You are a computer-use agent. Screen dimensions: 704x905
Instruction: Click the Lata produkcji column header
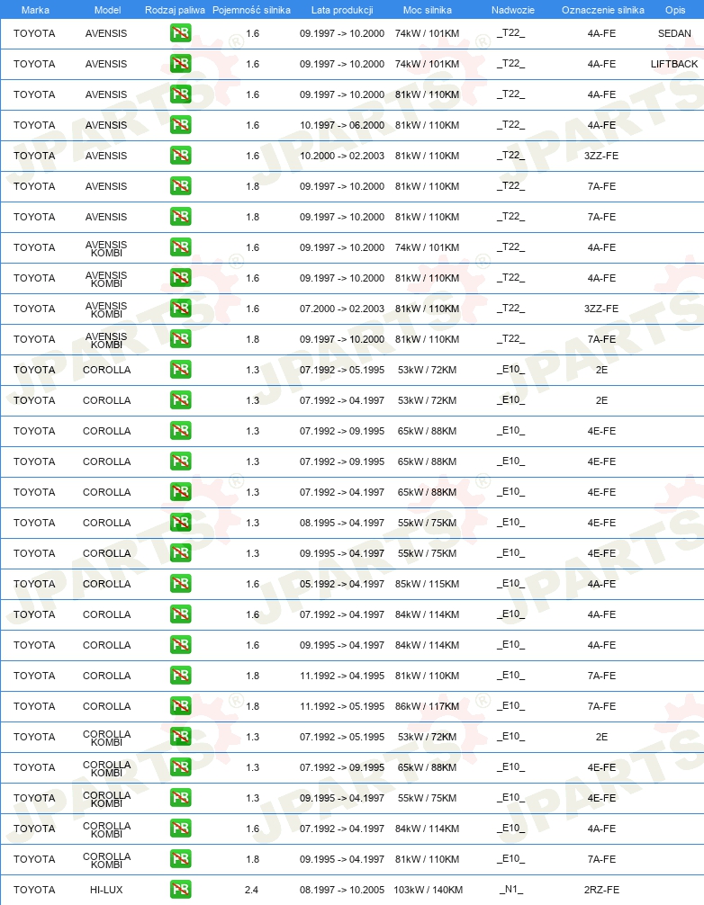pos(342,10)
